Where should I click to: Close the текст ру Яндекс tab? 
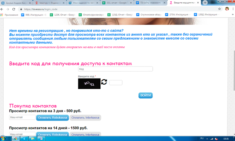(x=63, y=3)
